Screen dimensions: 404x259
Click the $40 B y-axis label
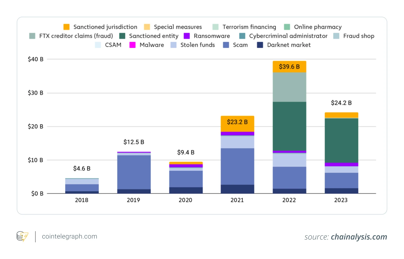pos(35,59)
